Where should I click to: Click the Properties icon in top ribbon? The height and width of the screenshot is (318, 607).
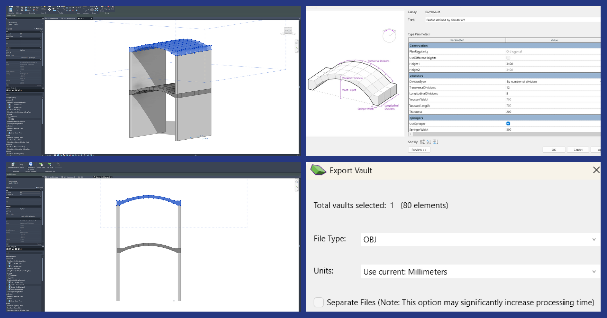coord(11,9)
